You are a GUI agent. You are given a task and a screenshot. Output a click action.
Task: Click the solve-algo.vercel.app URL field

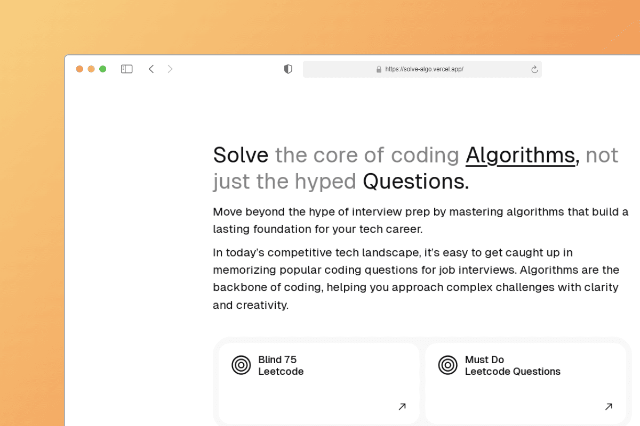(x=422, y=69)
